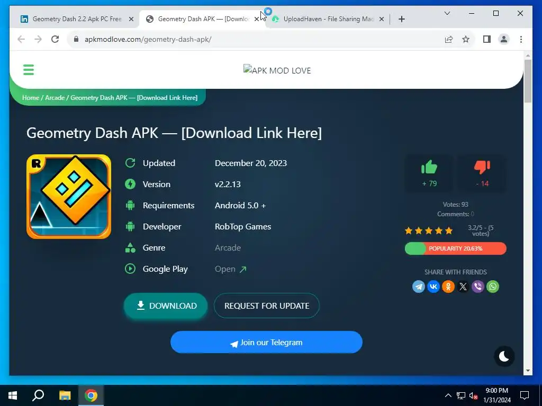
Task: Open File Explorer from taskbar
Action: pyautogui.click(x=65, y=395)
